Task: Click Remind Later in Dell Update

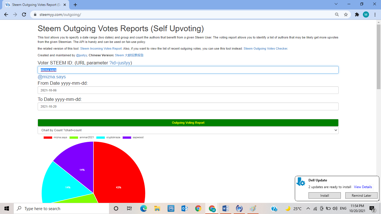Action: [361, 196]
